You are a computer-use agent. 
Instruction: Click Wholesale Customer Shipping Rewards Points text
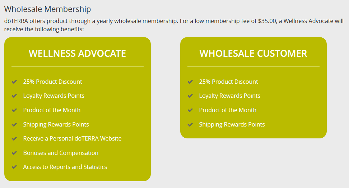[232, 124]
